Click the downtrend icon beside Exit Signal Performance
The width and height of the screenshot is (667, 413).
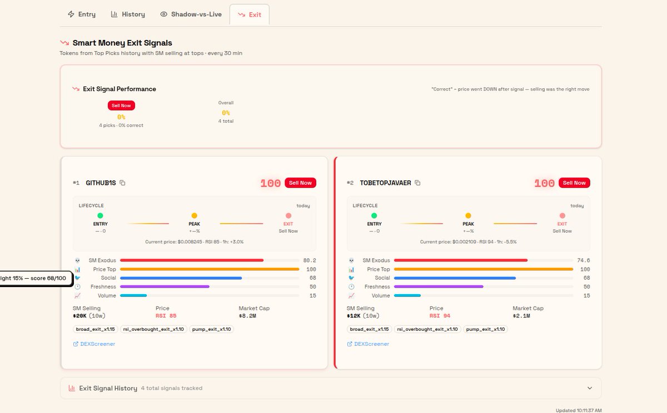pyautogui.click(x=76, y=89)
